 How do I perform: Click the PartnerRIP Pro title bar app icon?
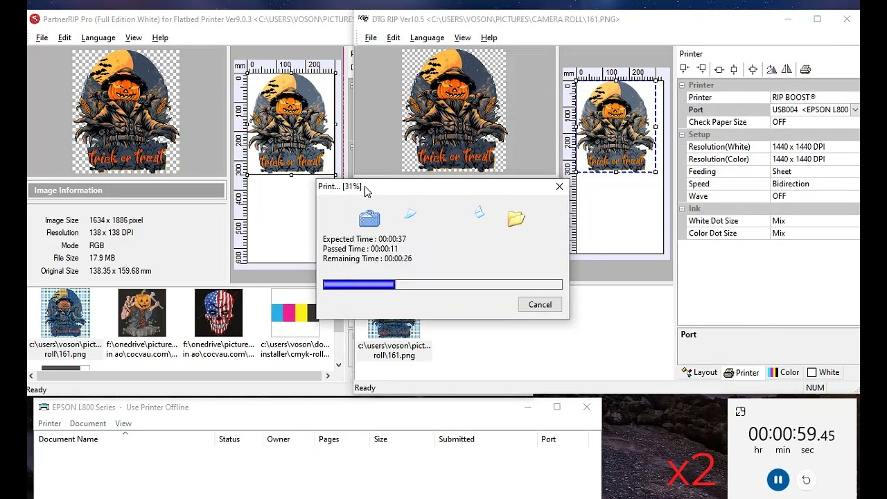click(35, 19)
